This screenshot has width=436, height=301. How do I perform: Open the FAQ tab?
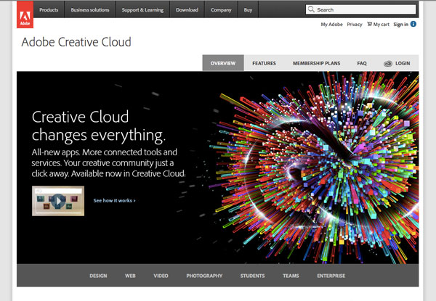[x=362, y=63]
